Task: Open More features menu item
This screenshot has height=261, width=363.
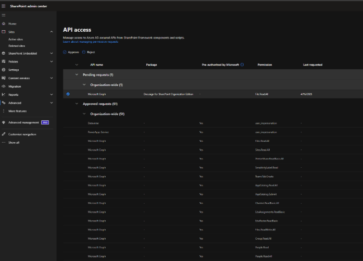Action: [x=17, y=111]
